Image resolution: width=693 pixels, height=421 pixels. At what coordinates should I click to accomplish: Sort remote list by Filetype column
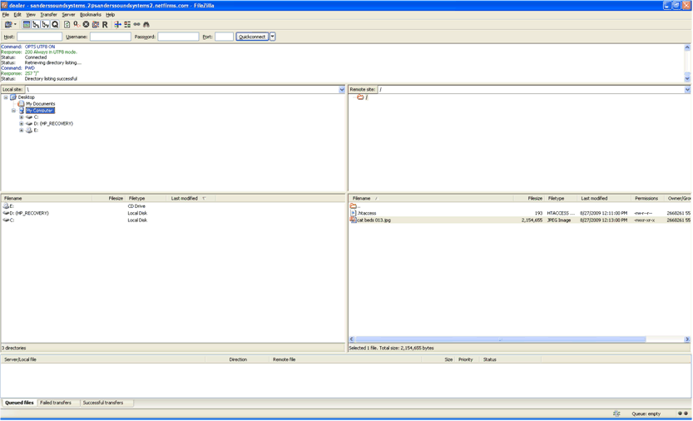click(561, 199)
